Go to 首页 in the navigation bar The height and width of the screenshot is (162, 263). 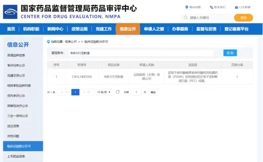click(11, 29)
